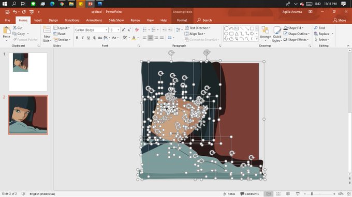This screenshot has width=352, height=197.
Task: Cut the selected shapes
Action: click(x=18, y=28)
